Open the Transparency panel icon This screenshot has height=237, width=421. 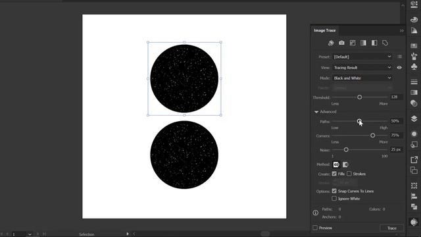pyautogui.click(x=414, y=103)
